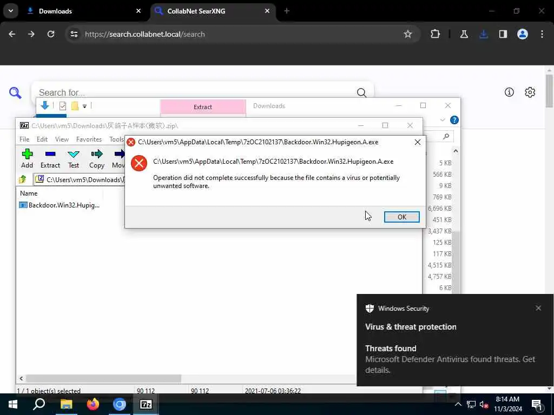Click the SearXNG logo magnifier
The height and width of the screenshot is (415, 554).
pos(15,93)
